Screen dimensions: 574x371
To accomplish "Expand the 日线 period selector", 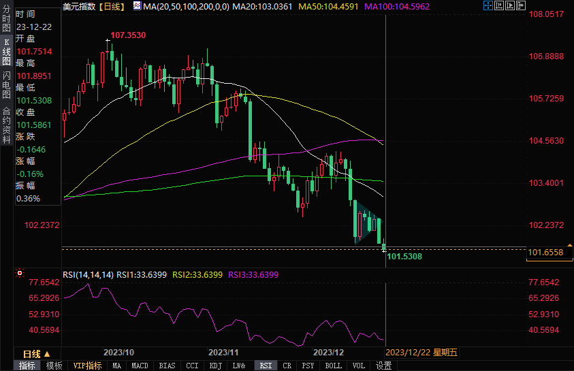I will coord(37,353).
